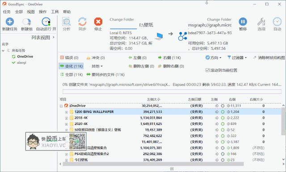Collapse the OneDrive root tree node

pyautogui.click(x=61, y=106)
